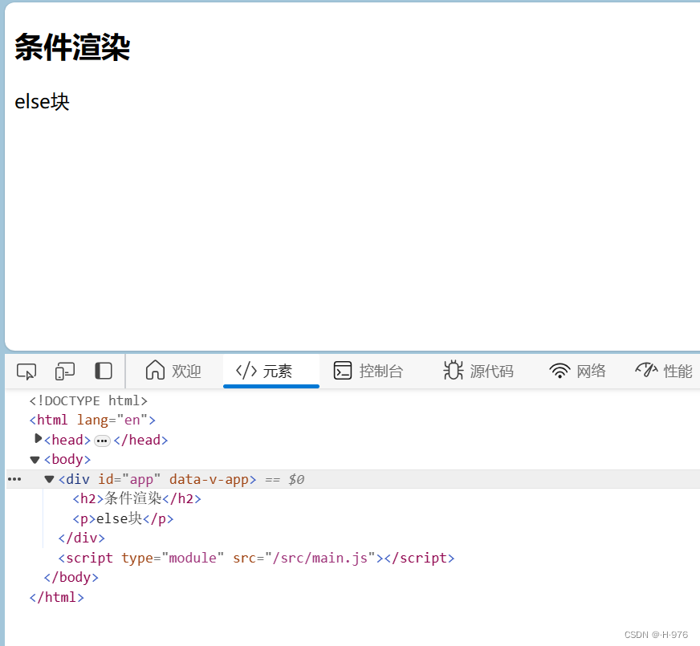Collapse the body element node
Image resolution: width=700 pixels, height=646 pixels.
[x=34, y=459]
